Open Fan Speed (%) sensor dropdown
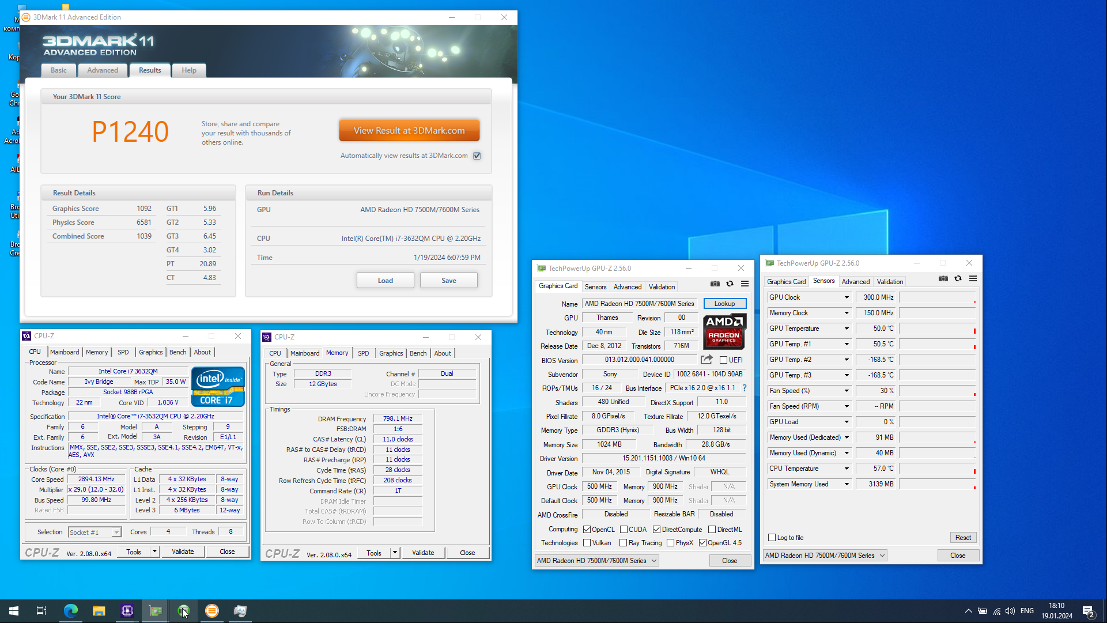1107x623 pixels. (847, 391)
